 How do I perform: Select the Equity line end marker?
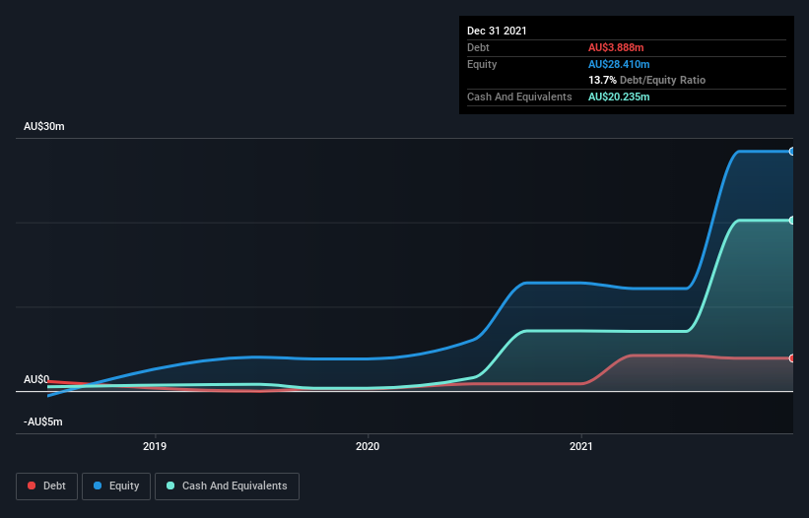pyautogui.click(x=792, y=152)
